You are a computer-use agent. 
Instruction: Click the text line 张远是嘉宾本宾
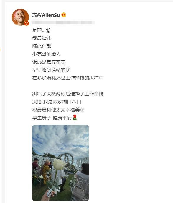49,62
